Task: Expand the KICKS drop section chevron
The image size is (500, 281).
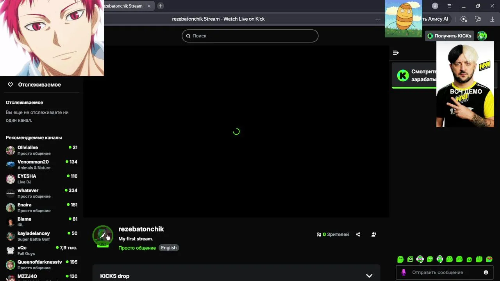Action: [369, 276]
